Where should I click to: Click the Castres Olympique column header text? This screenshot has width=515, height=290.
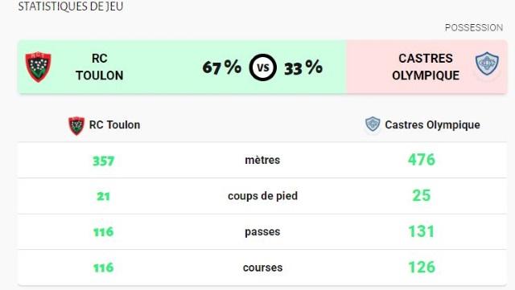[432, 125]
